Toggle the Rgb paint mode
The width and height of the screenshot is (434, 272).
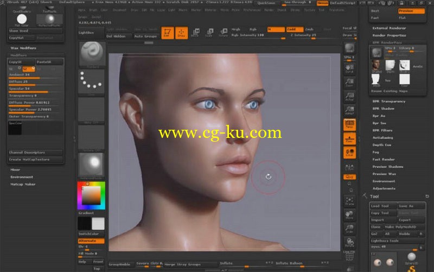[x=253, y=29]
